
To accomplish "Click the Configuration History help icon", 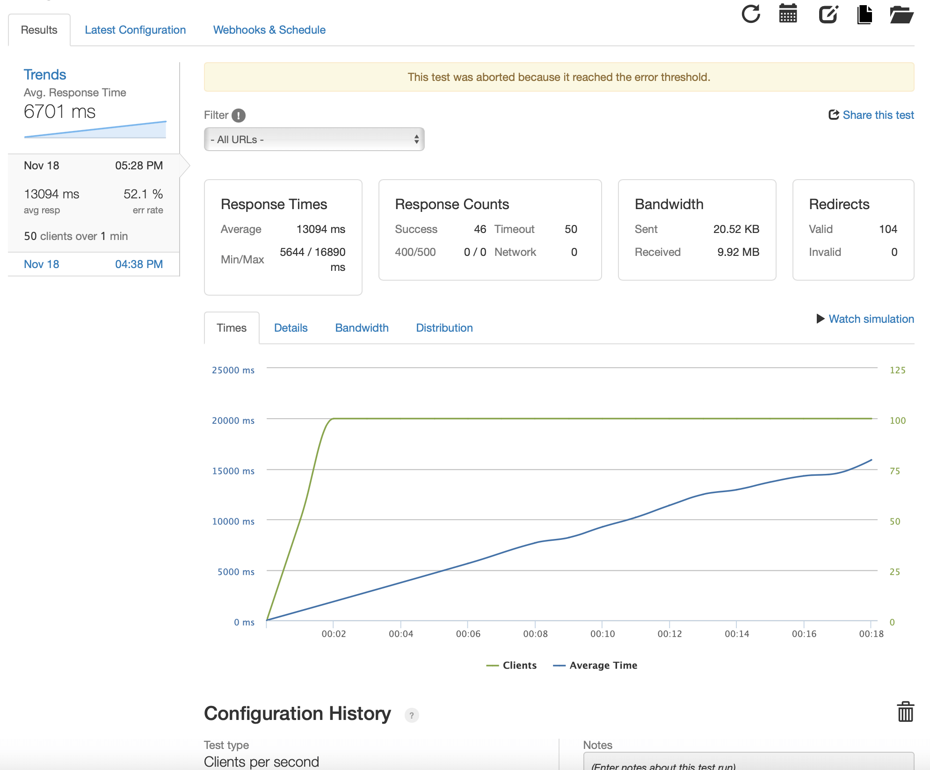I will pyautogui.click(x=412, y=715).
